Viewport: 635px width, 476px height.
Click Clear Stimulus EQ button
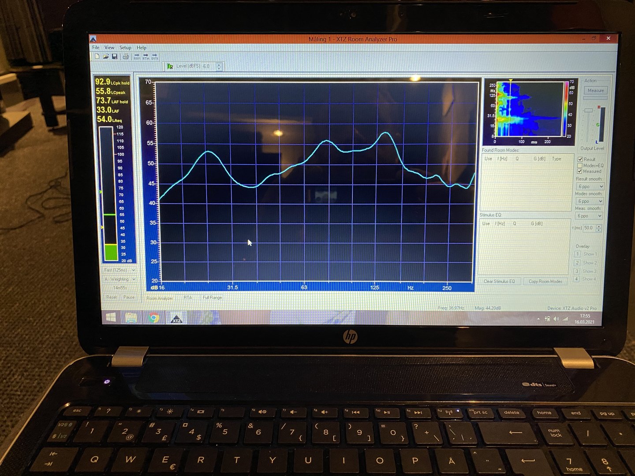tap(499, 281)
